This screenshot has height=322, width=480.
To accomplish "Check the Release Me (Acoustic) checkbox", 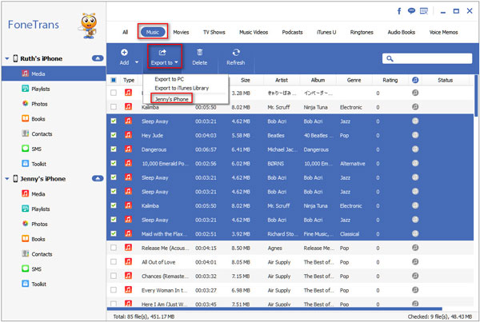I will (114, 248).
